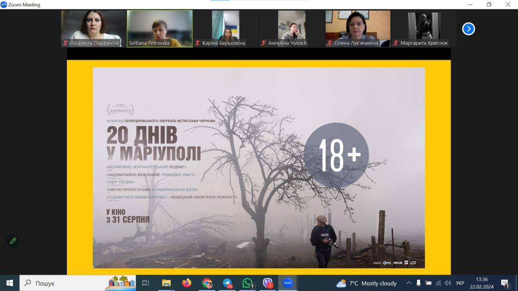Viewport: 518px width, 291px height.
Task: Open WhatsApp from the taskbar
Action: (x=247, y=283)
